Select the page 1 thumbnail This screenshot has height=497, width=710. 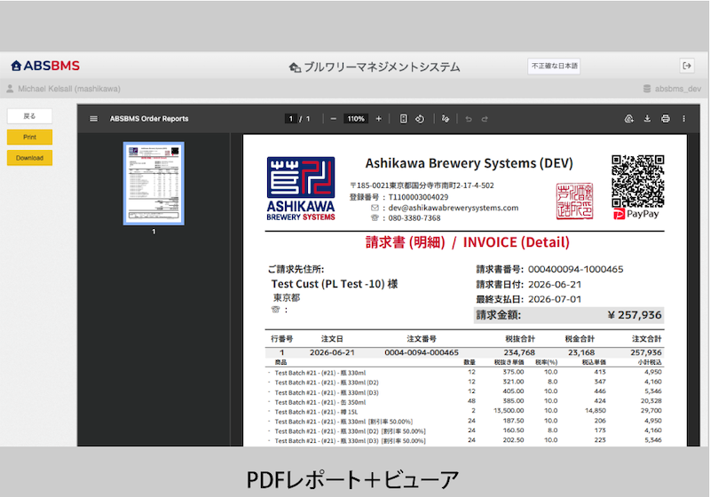(x=154, y=184)
